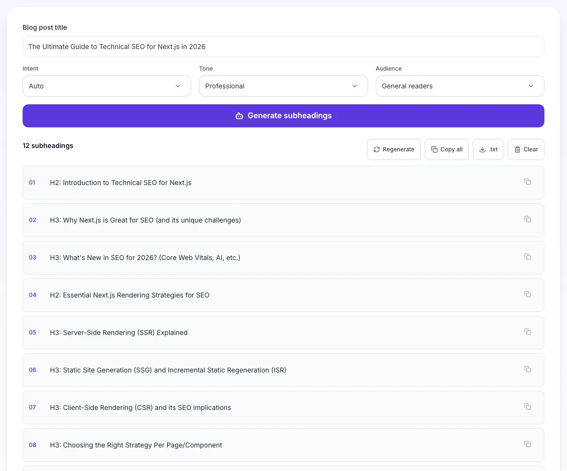
Task: Open the Tone dropdown set to Professional
Action: click(x=283, y=86)
